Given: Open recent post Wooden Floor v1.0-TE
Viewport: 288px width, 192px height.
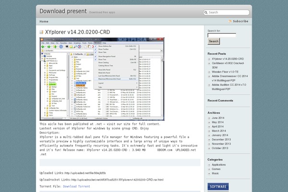Looking at the screenshot, I should [x=225, y=72].
